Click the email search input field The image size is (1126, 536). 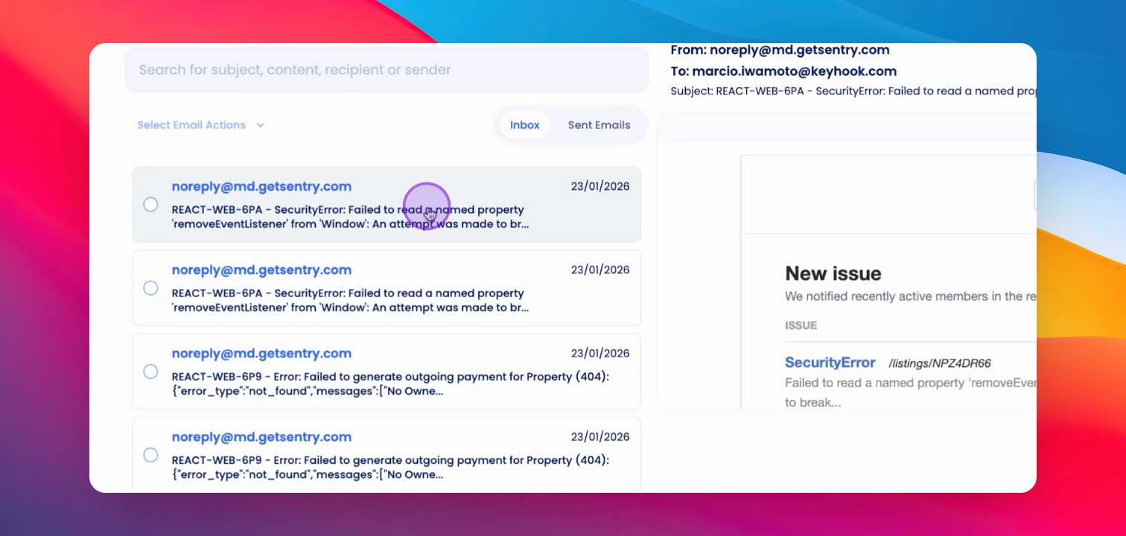[386, 70]
